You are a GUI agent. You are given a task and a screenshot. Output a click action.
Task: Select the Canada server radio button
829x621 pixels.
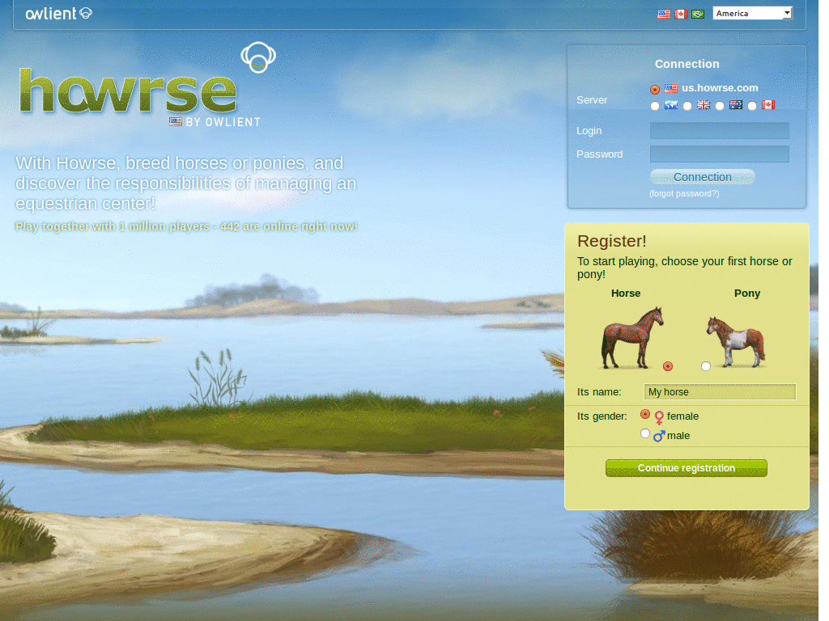752,106
